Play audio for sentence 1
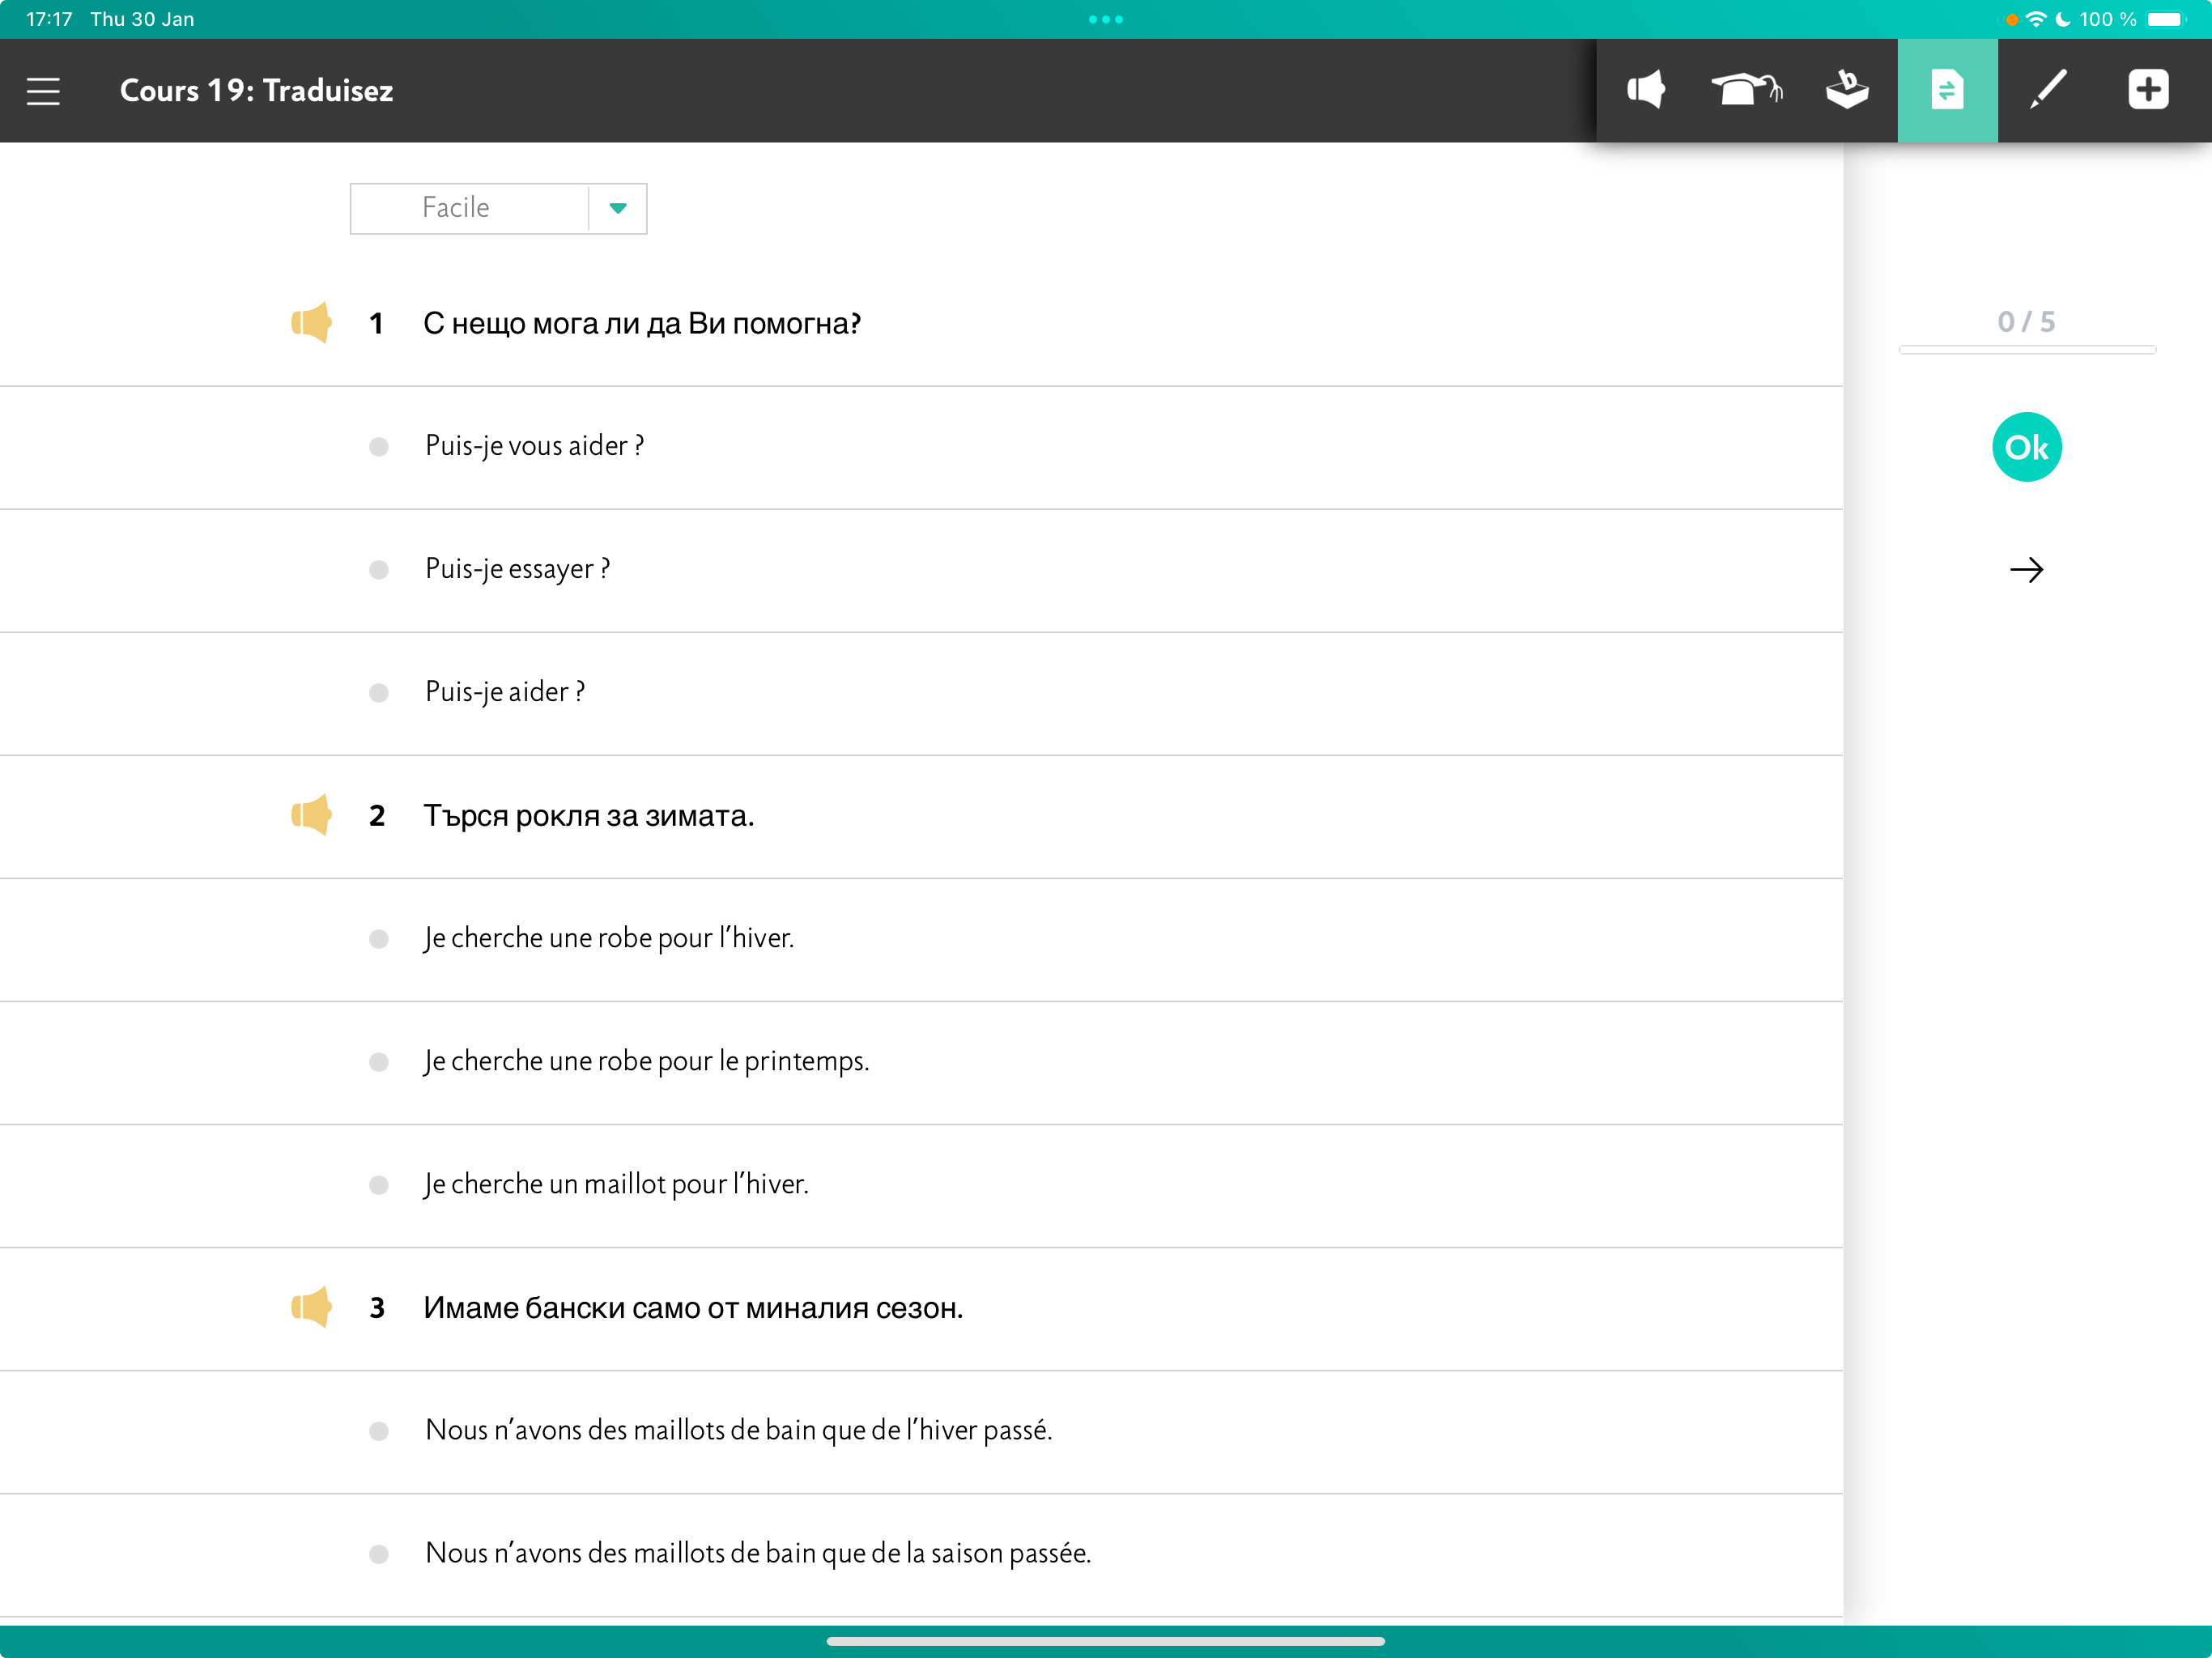The height and width of the screenshot is (1658, 2212). pos(311,323)
